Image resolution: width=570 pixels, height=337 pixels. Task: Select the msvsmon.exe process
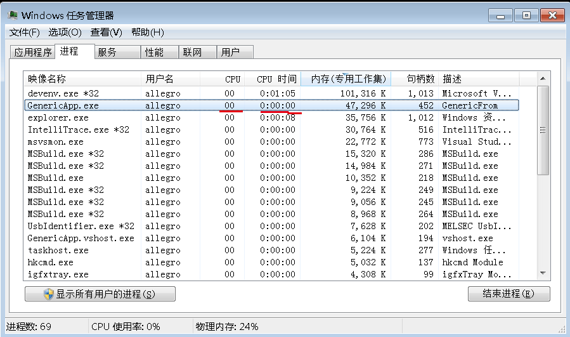(x=271, y=142)
